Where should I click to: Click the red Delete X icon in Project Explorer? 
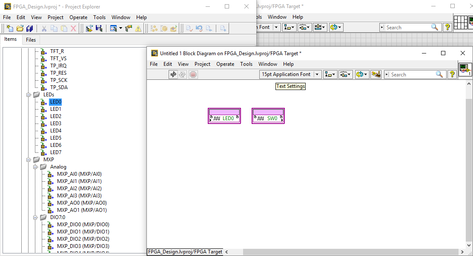73,28
